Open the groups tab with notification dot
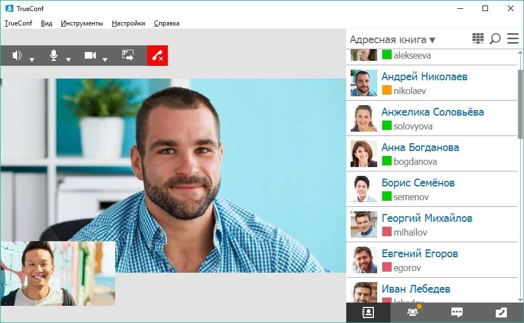The height and width of the screenshot is (323, 524). coord(413,312)
